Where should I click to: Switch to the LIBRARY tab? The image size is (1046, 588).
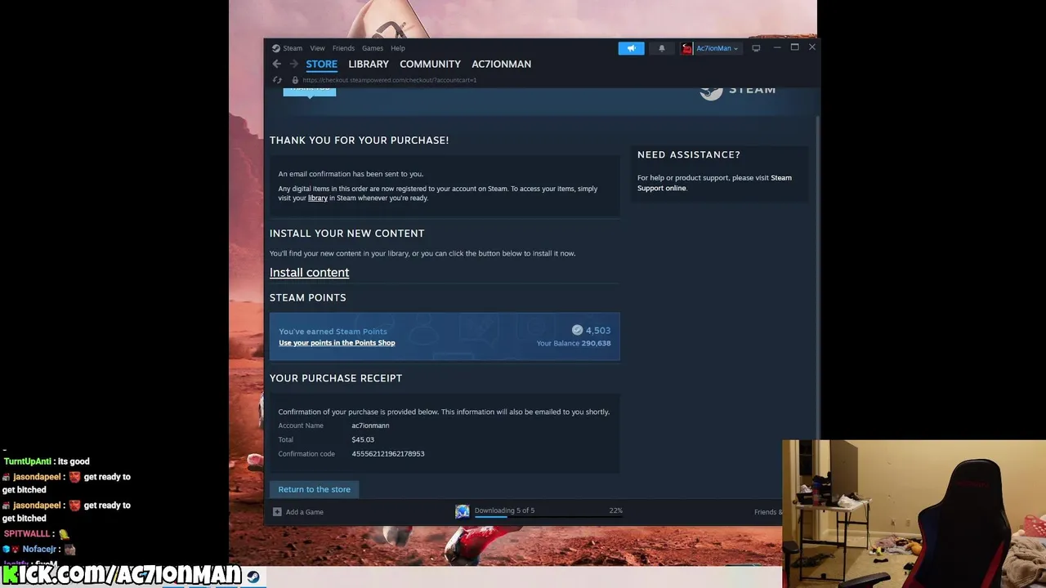click(x=369, y=64)
